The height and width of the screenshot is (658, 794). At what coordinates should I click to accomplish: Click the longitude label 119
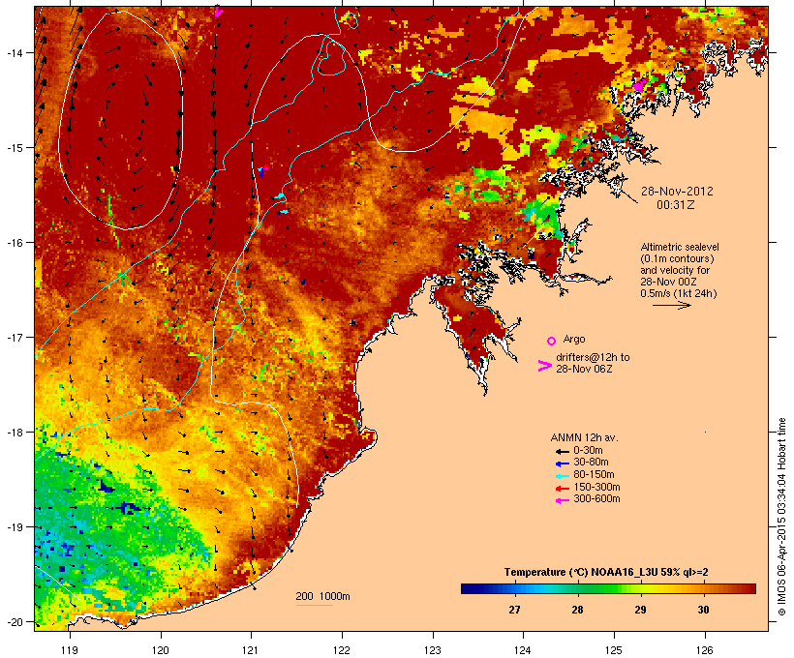pyautogui.click(x=70, y=650)
